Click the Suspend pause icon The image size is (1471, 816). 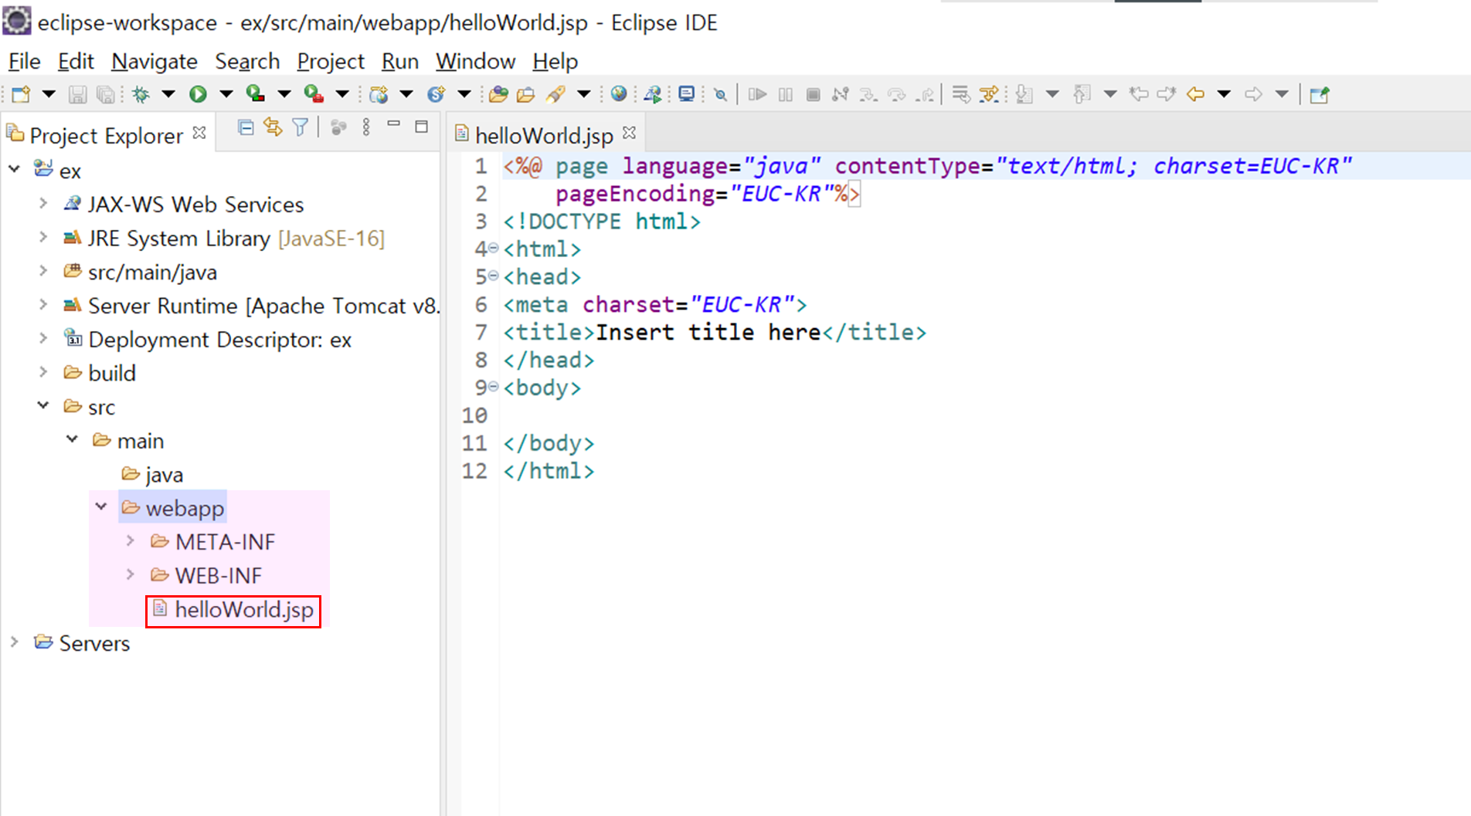786,94
